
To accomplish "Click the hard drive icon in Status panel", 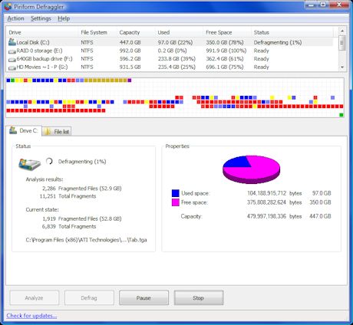I will (29, 164).
